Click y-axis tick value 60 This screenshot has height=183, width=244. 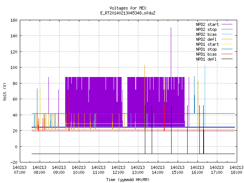(15, 99)
